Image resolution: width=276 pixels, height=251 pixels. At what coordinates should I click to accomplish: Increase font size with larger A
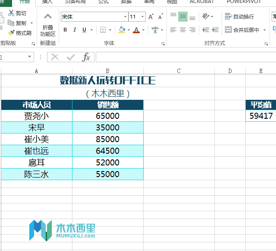click(x=151, y=16)
